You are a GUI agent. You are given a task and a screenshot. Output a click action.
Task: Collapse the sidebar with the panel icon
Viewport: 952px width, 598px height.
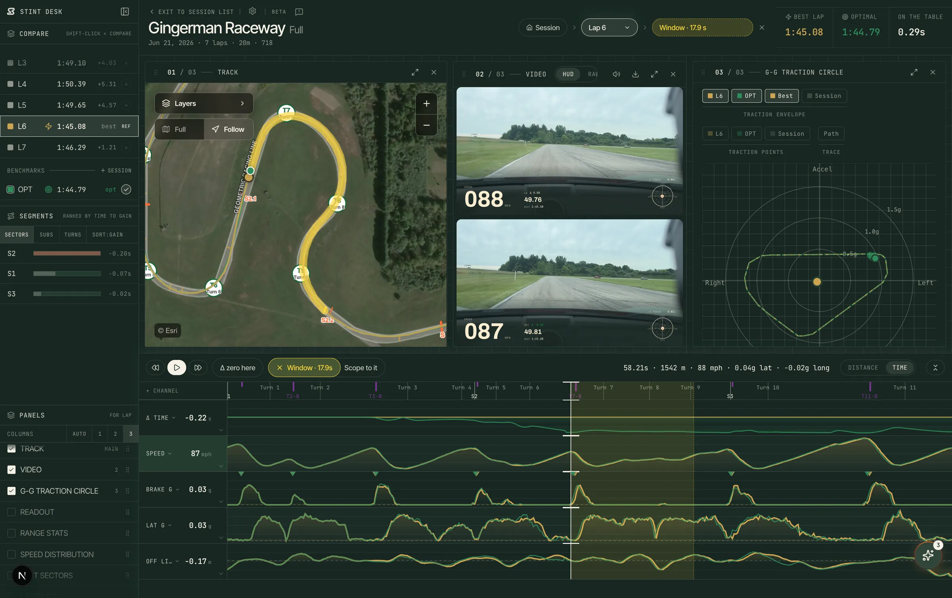[125, 12]
